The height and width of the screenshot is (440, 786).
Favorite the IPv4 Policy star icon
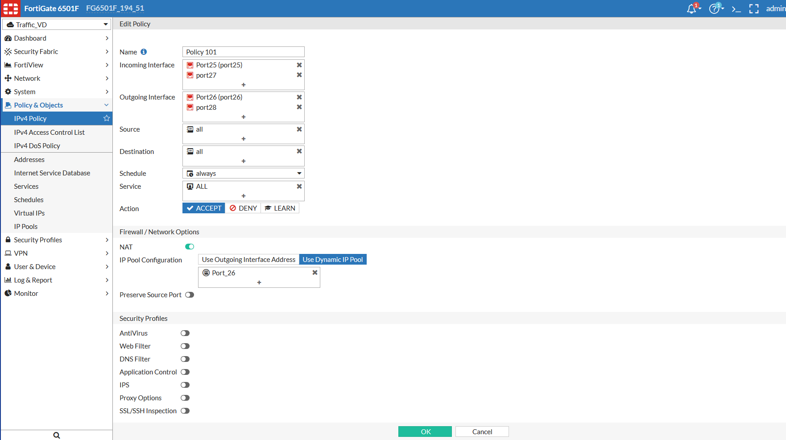(107, 118)
